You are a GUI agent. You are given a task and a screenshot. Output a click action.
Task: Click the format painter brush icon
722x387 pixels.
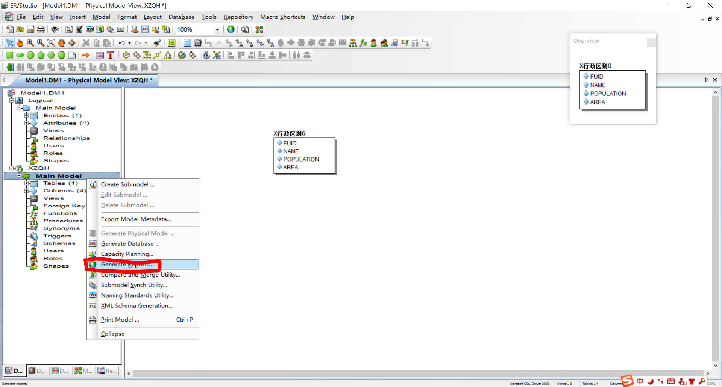click(158, 43)
